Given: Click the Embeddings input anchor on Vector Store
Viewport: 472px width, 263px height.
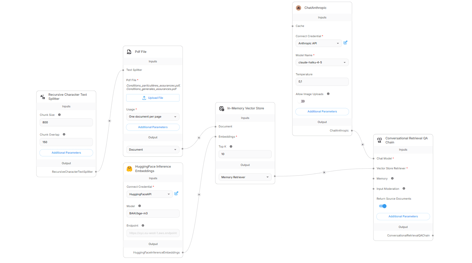Looking at the screenshot, I should pos(216,137).
